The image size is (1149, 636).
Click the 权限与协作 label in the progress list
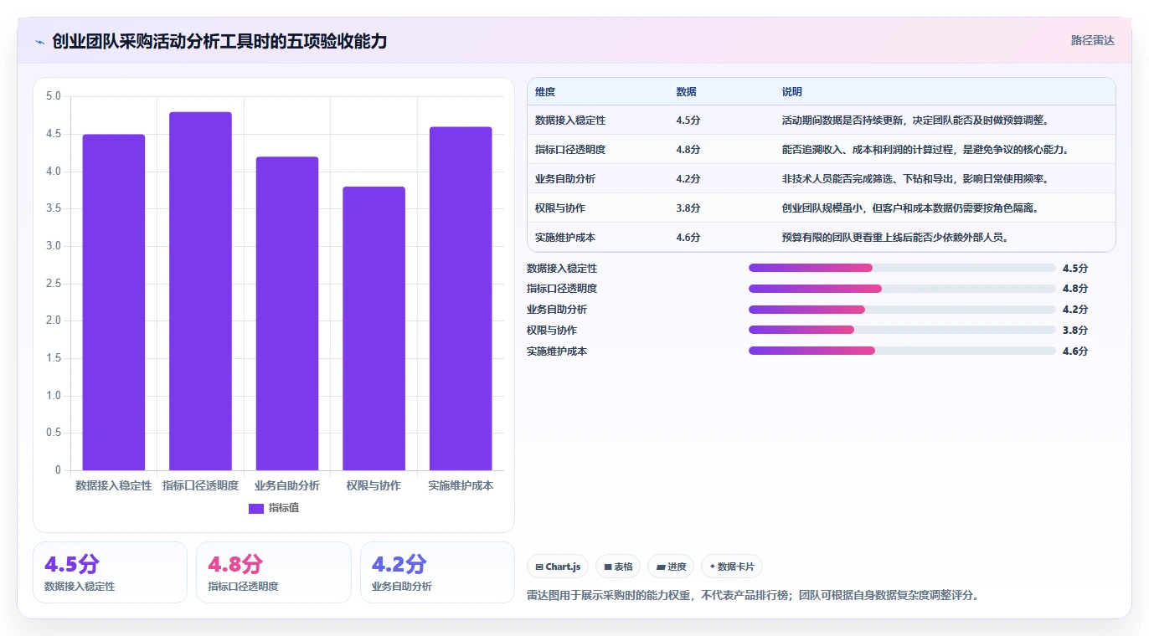coord(552,330)
